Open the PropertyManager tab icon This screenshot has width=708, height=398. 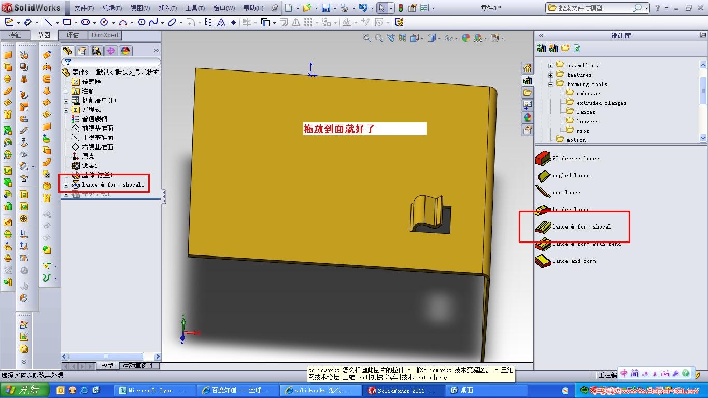click(81, 51)
